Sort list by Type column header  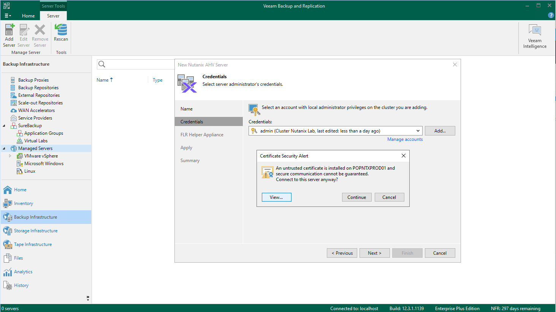click(157, 80)
